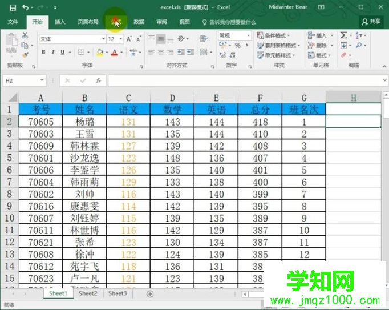Clear cells with the eraser icon
This screenshot has height=310, width=389.
pos(343,55)
